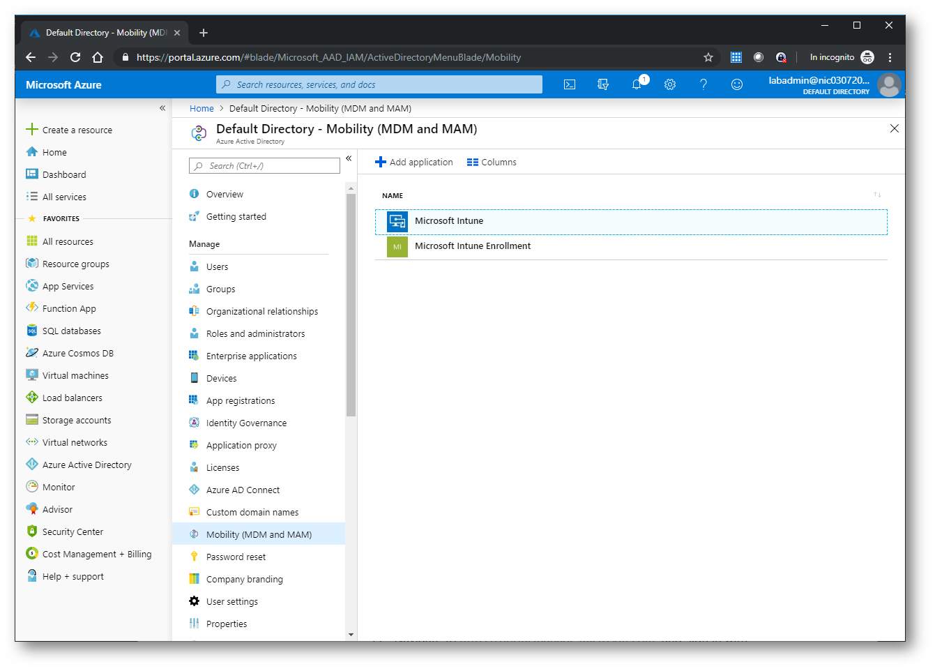The height and width of the screenshot is (671, 935).
Task: Click the labadmin account avatar
Action: pos(889,85)
